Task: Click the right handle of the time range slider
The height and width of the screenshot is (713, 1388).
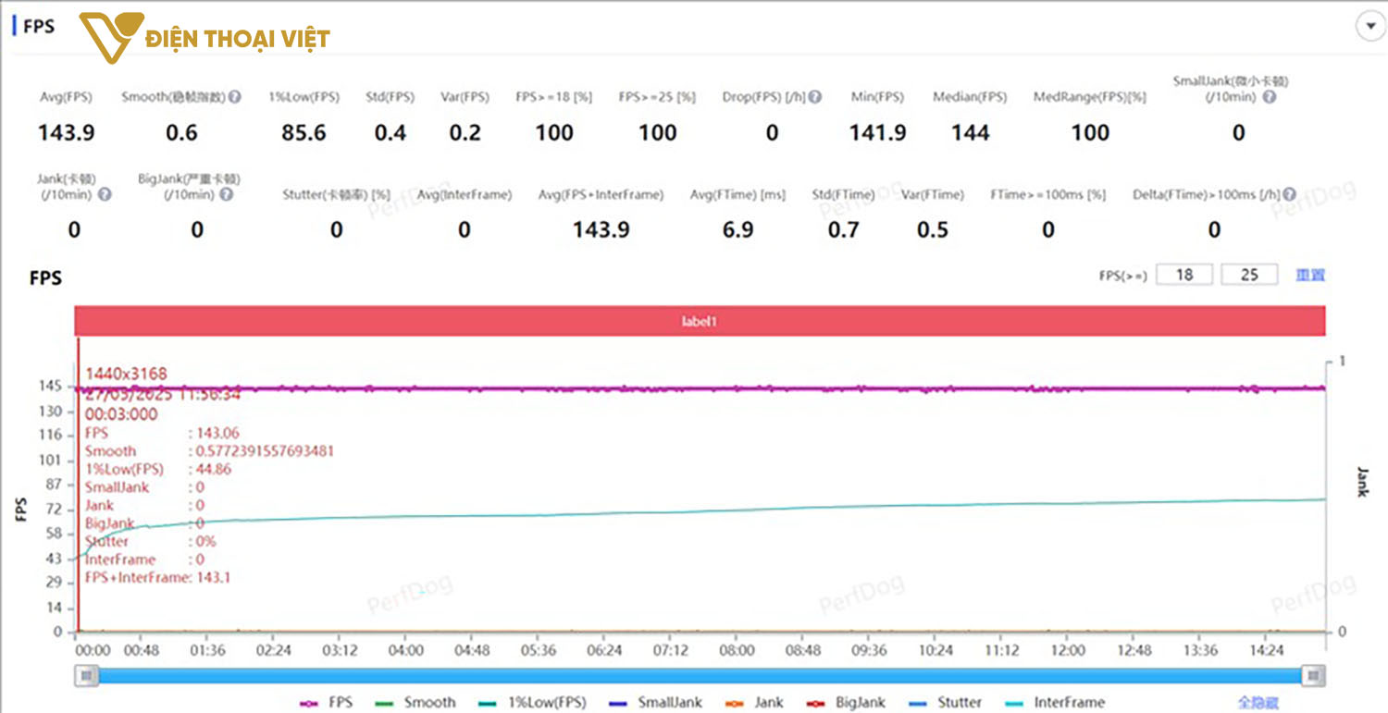Action: (x=1313, y=676)
